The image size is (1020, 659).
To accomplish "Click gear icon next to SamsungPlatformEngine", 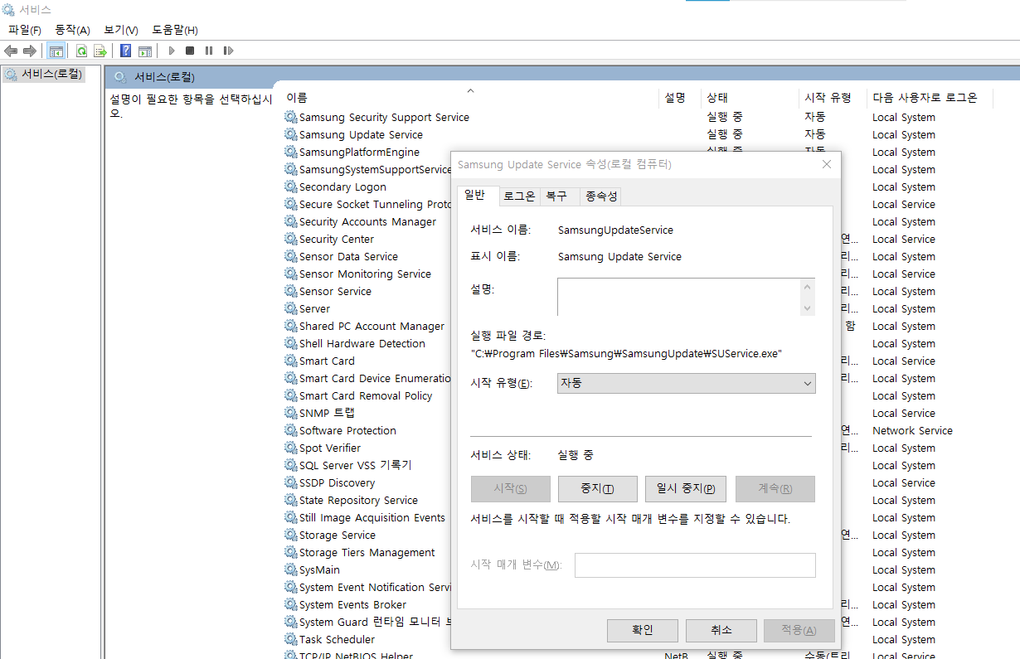I will tap(291, 152).
